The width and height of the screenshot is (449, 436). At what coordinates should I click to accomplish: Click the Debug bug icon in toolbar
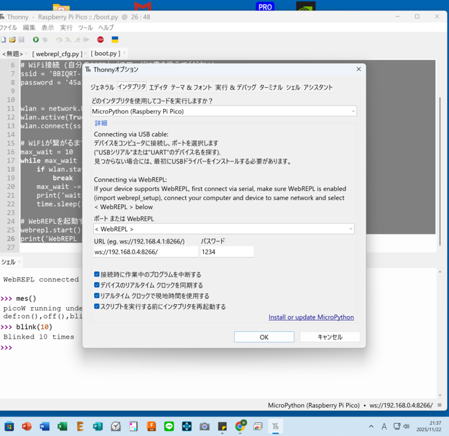coord(45,39)
